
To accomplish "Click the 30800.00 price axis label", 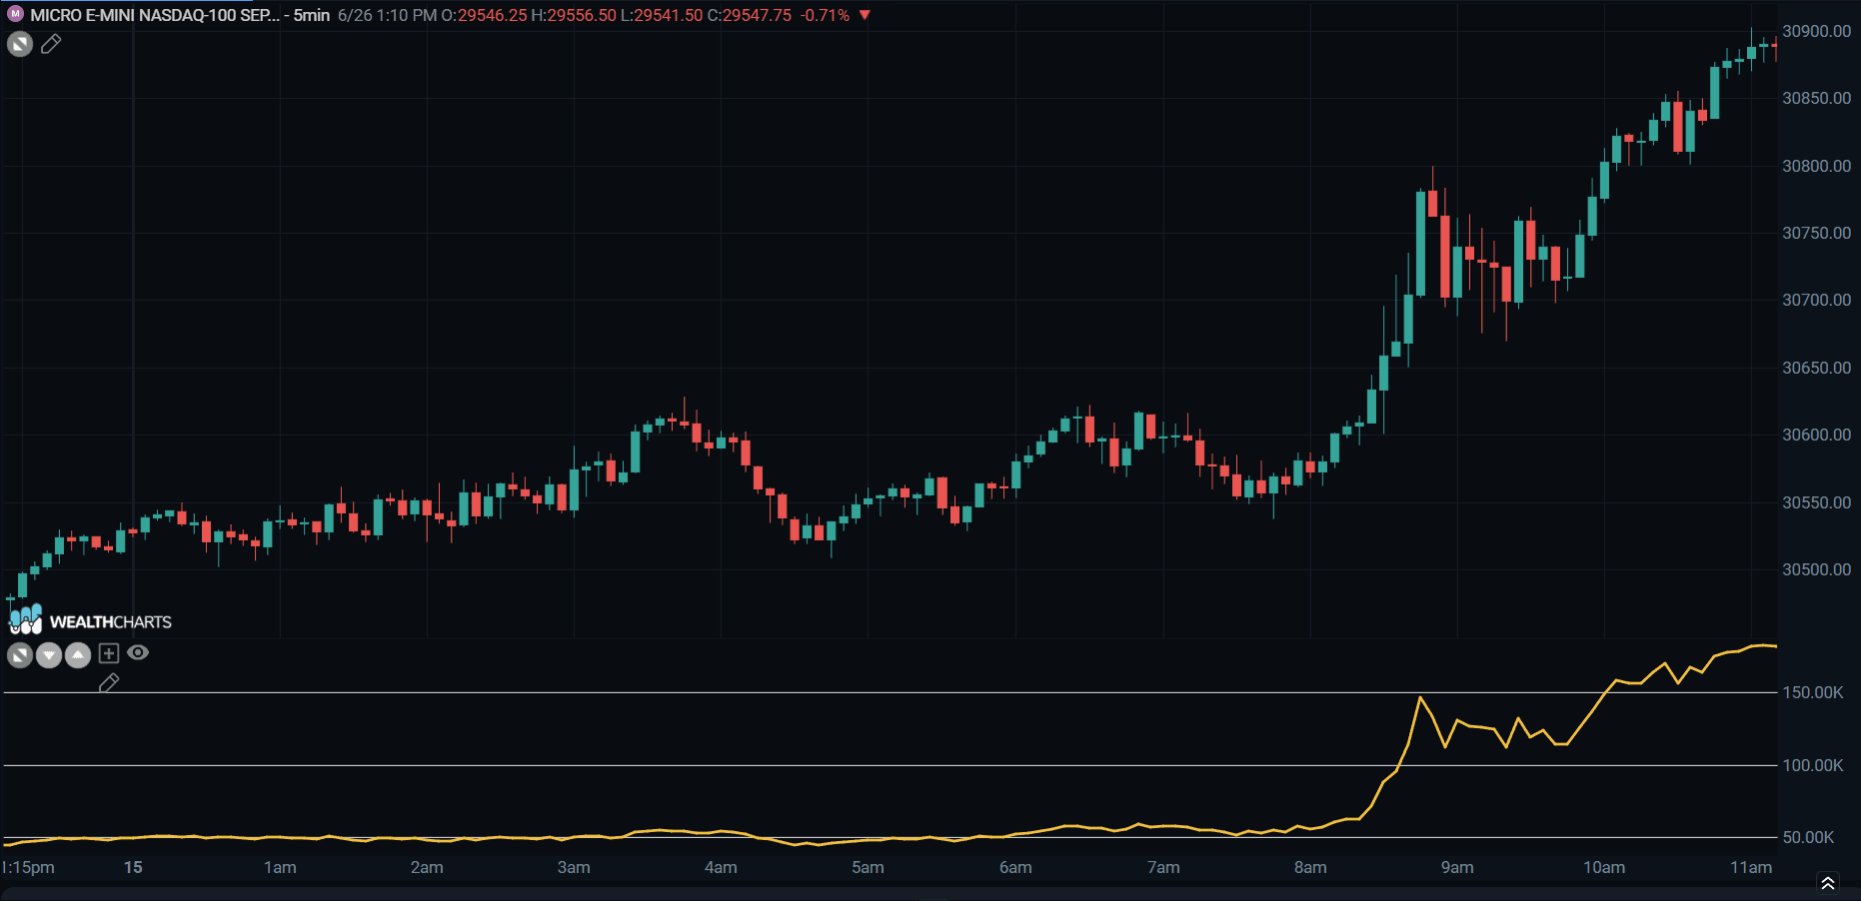I will coord(1817,166).
